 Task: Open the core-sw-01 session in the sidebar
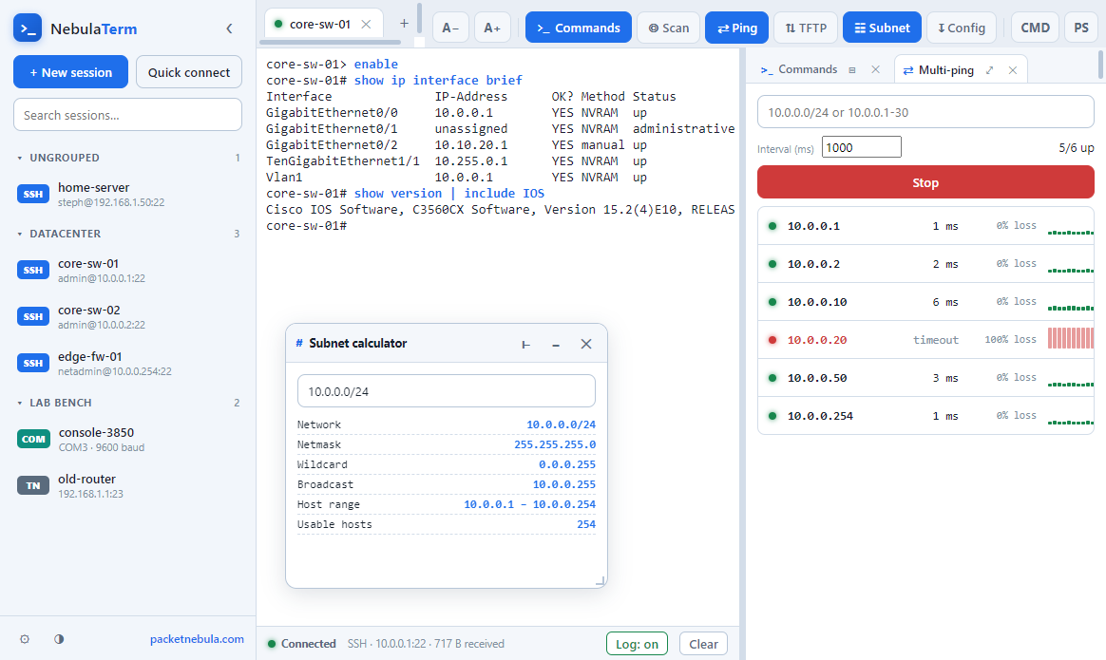click(127, 270)
